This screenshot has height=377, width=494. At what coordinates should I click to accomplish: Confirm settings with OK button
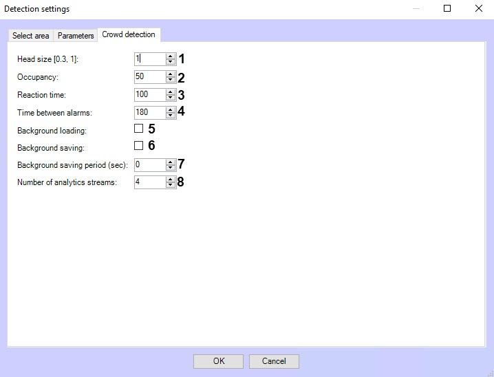click(x=218, y=361)
